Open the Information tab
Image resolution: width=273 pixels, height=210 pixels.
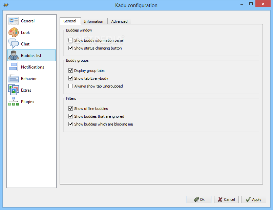click(94, 21)
